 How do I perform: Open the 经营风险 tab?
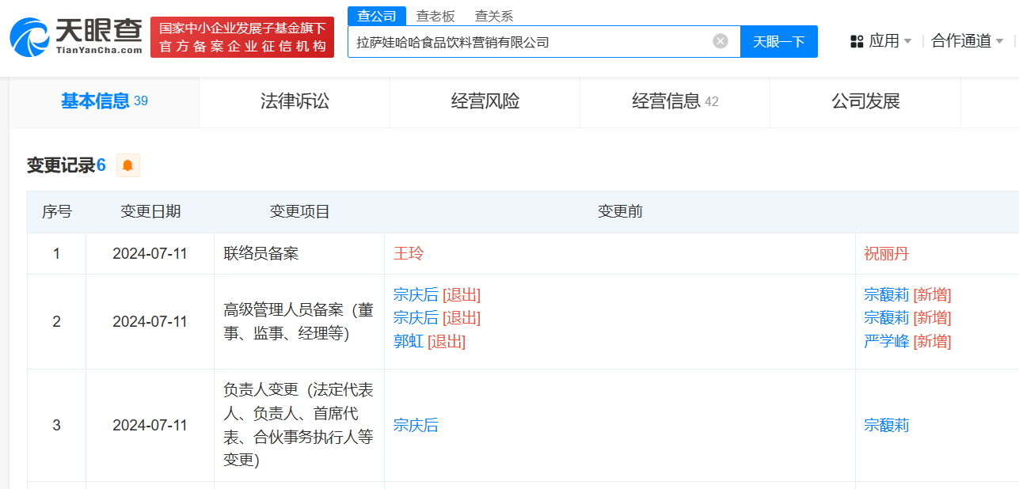(x=484, y=101)
